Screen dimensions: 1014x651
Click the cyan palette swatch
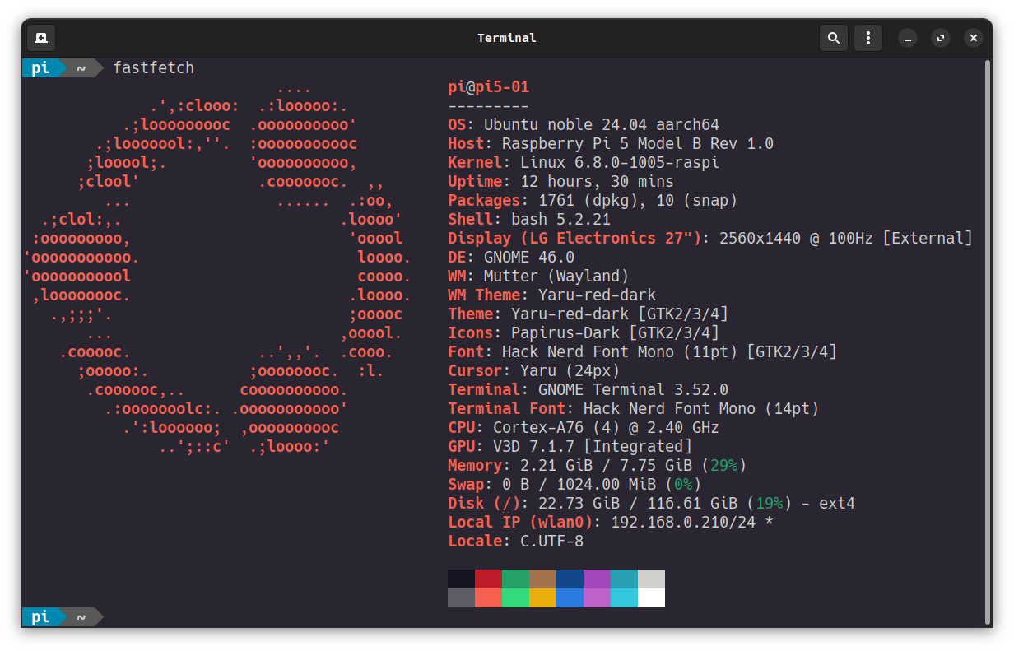click(624, 598)
